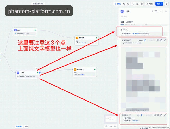
Task: Click the vision eye icon in the LLM 2 node
Action: pyautogui.click(x=34, y=76)
